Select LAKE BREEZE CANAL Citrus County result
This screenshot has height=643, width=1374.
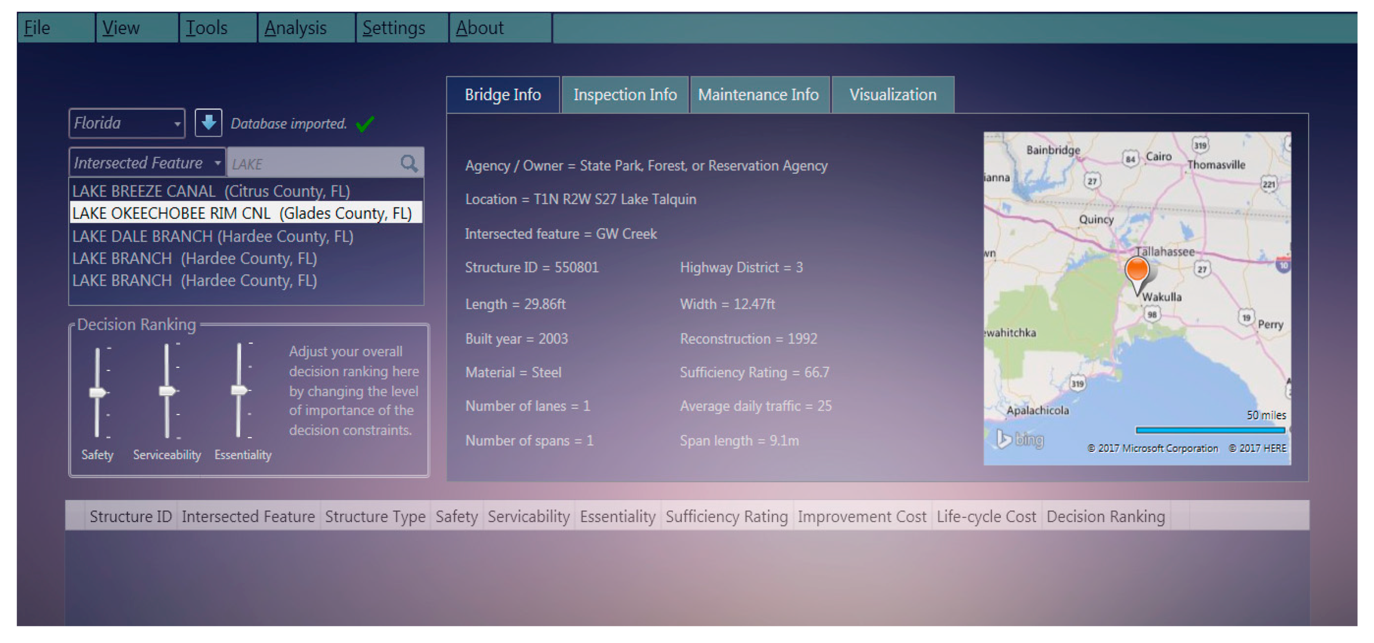click(211, 191)
